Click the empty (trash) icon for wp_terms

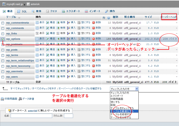click(x=79, y=55)
